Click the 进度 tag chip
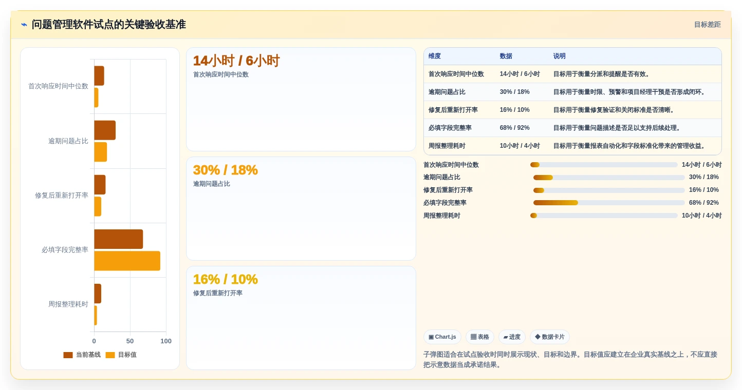This screenshot has width=742, height=390. pyautogui.click(x=512, y=337)
